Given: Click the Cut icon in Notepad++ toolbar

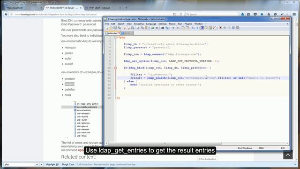Looking at the screenshot, I should coord(138,28).
